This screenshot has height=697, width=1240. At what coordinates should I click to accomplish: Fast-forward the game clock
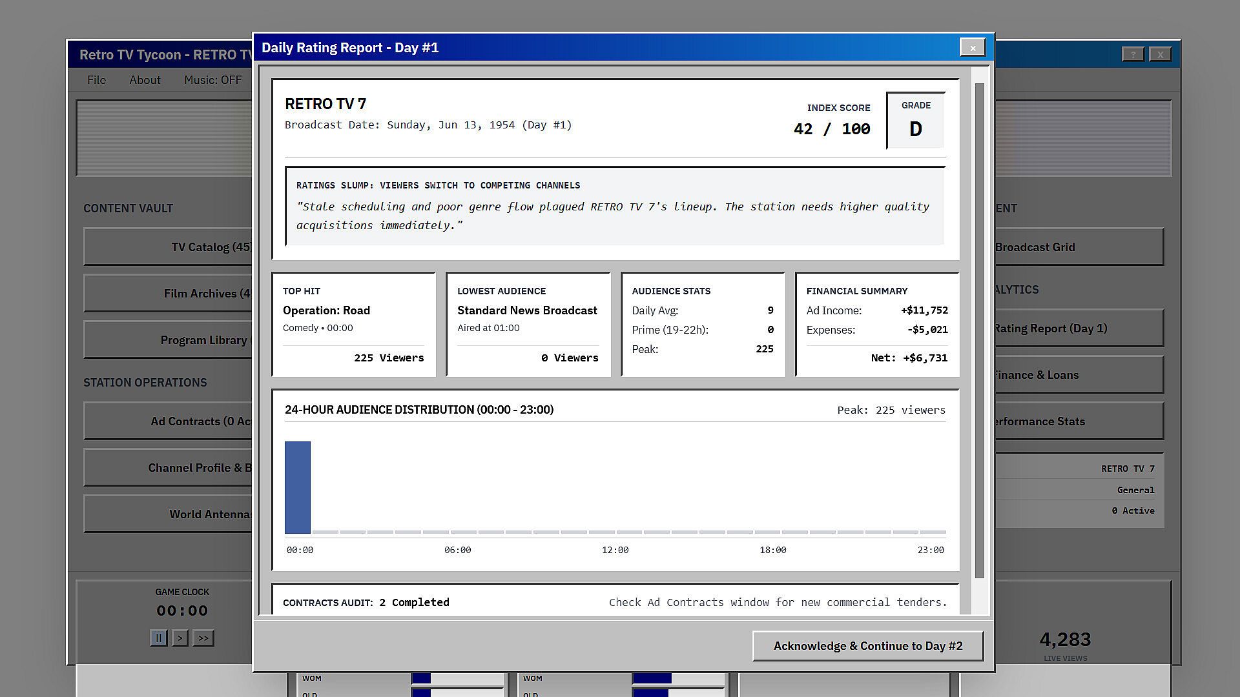pos(203,638)
